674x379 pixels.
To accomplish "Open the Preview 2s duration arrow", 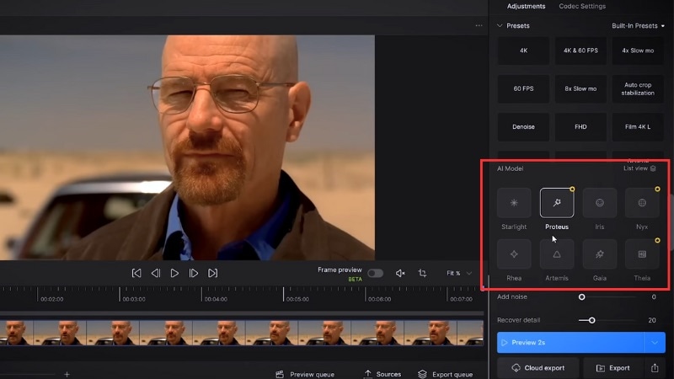I will (x=655, y=343).
